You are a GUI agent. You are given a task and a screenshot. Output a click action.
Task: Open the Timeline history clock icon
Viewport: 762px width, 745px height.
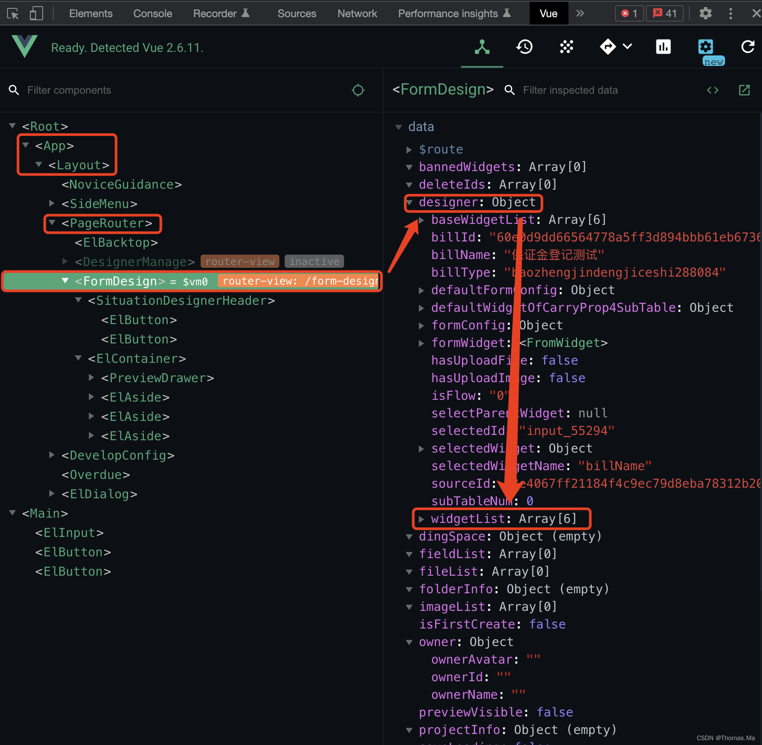click(x=524, y=47)
